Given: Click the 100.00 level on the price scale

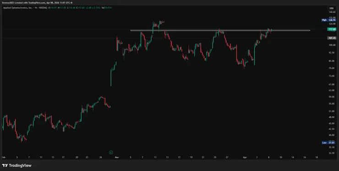Looking at the screenshot, I should tap(332, 45).
